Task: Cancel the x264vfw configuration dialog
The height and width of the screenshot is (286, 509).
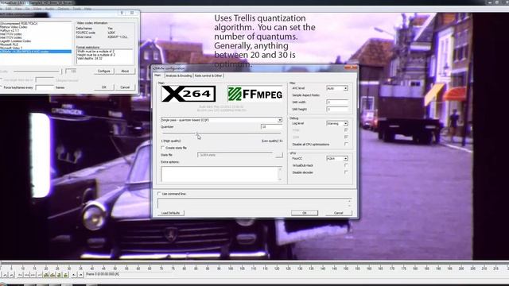Action: click(x=339, y=213)
